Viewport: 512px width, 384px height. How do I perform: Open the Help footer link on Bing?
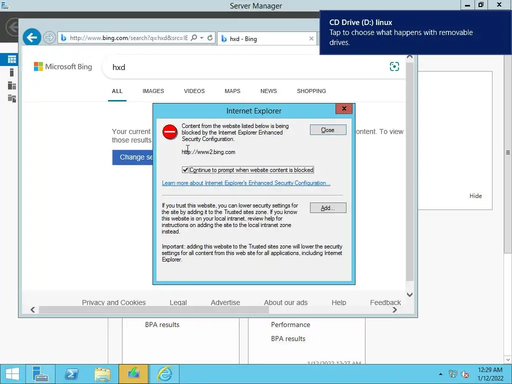tap(338, 302)
